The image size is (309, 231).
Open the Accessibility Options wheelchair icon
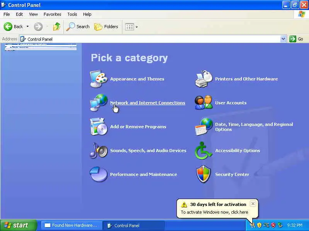click(x=204, y=151)
